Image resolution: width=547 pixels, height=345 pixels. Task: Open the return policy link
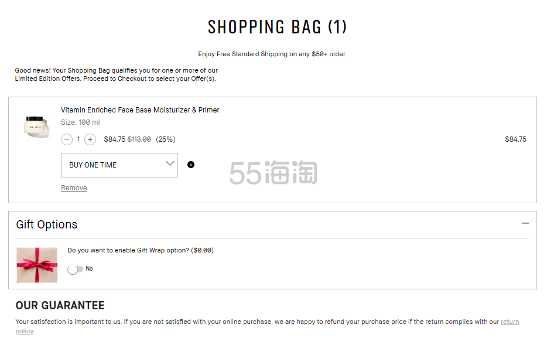click(x=509, y=322)
